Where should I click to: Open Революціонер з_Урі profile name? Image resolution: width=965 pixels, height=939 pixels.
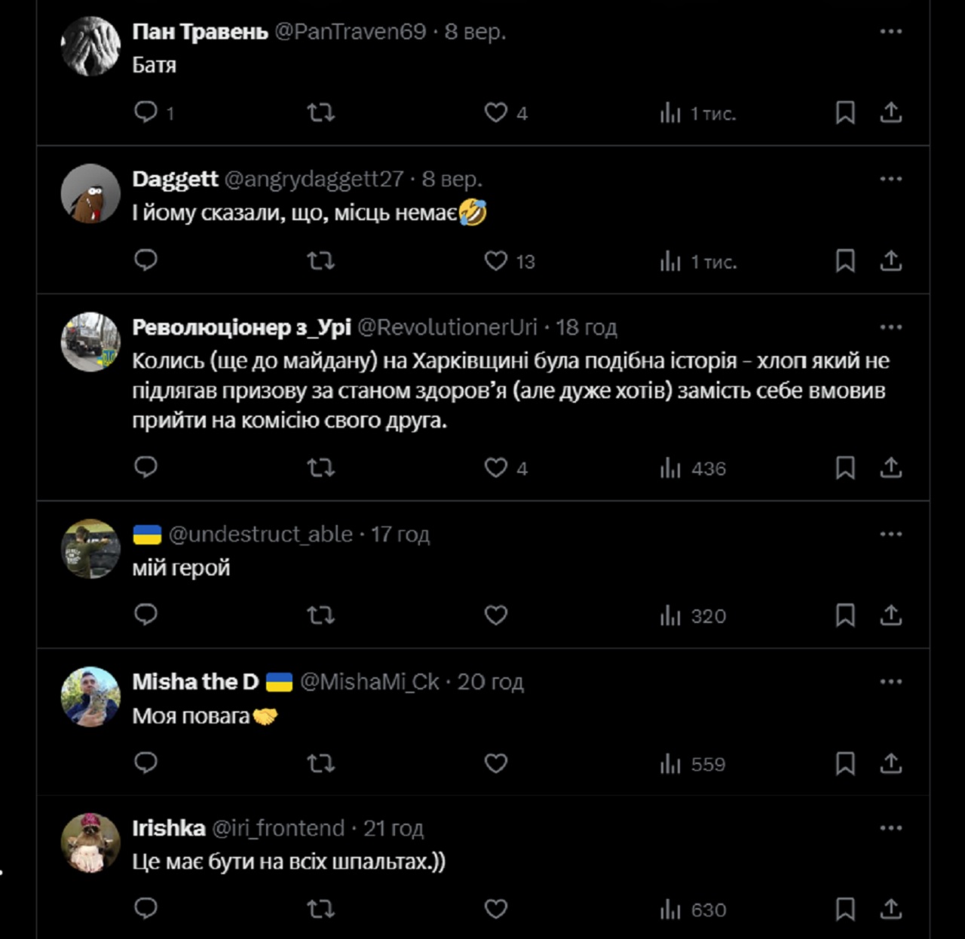pos(241,327)
